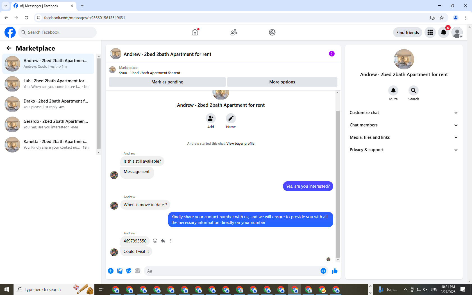
Task: Open Windows Task View
Action: tap(101, 289)
